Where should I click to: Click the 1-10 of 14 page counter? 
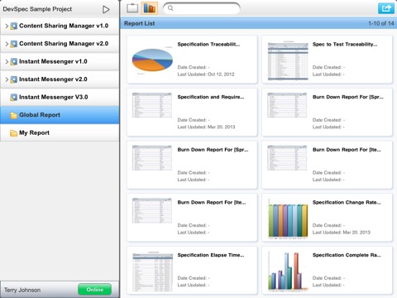381,23
